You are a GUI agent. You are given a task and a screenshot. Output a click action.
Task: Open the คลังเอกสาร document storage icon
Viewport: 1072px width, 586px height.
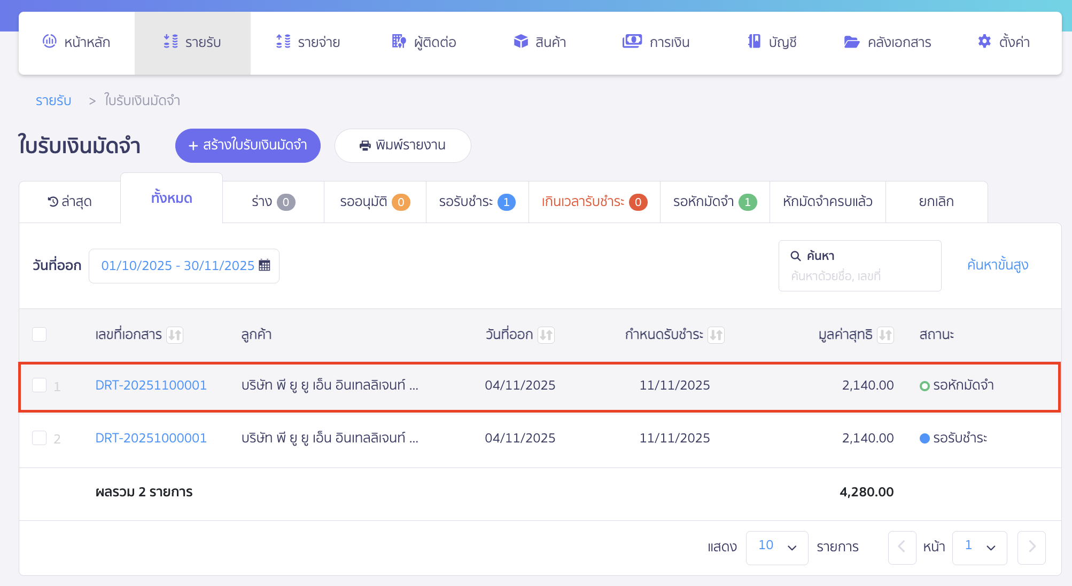(852, 42)
